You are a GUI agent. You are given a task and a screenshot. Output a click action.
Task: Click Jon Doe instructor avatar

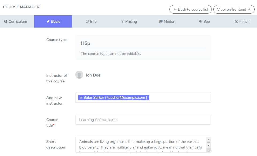[x=79, y=75]
